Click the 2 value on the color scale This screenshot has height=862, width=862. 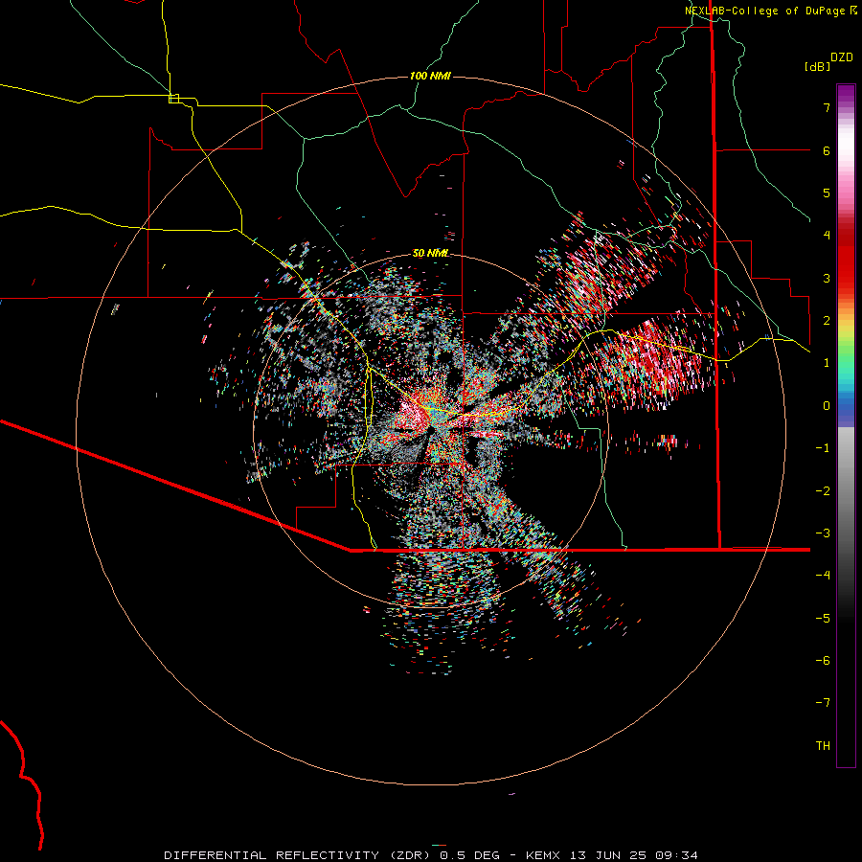coord(827,321)
